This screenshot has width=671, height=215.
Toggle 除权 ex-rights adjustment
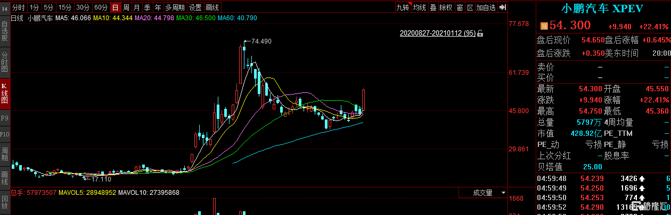446,7
